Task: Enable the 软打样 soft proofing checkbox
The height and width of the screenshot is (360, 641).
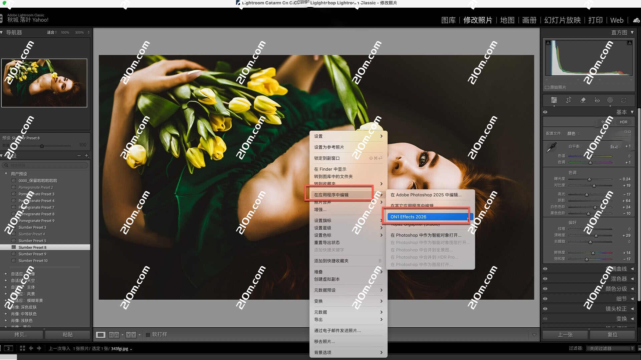Action: pos(148,335)
